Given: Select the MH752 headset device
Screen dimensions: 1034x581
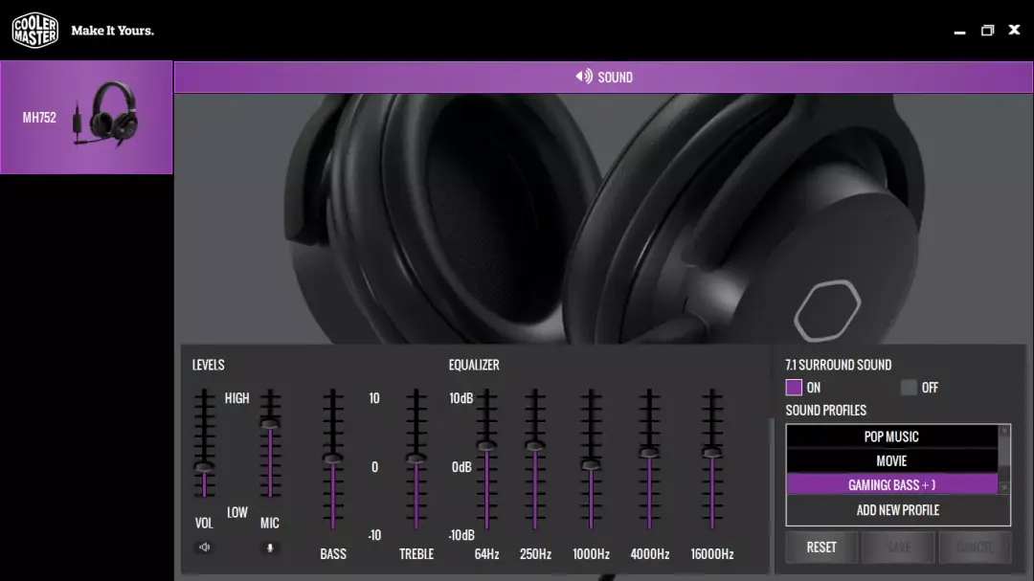Looking at the screenshot, I should tap(86, 118).
